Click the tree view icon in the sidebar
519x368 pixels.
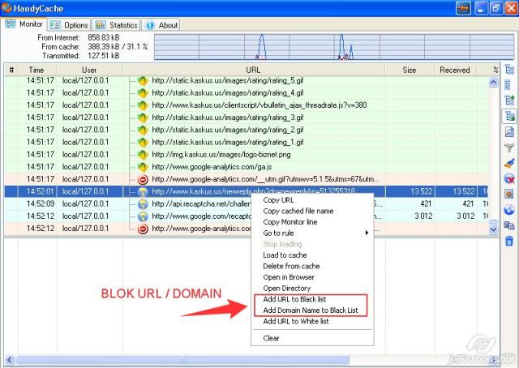pyautogui.click(x=509, y=70)
